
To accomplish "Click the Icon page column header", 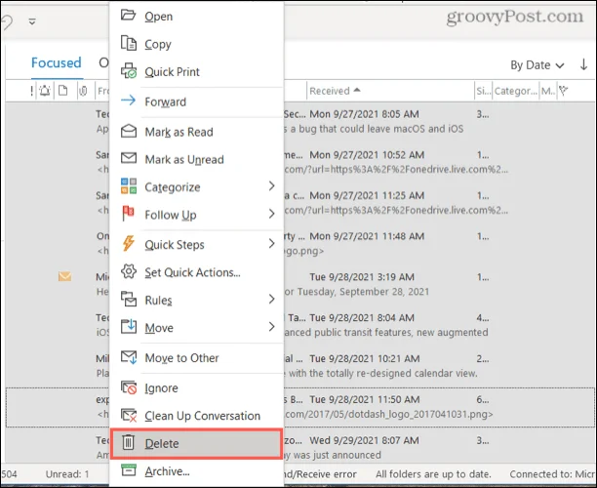I will point(62,91).
